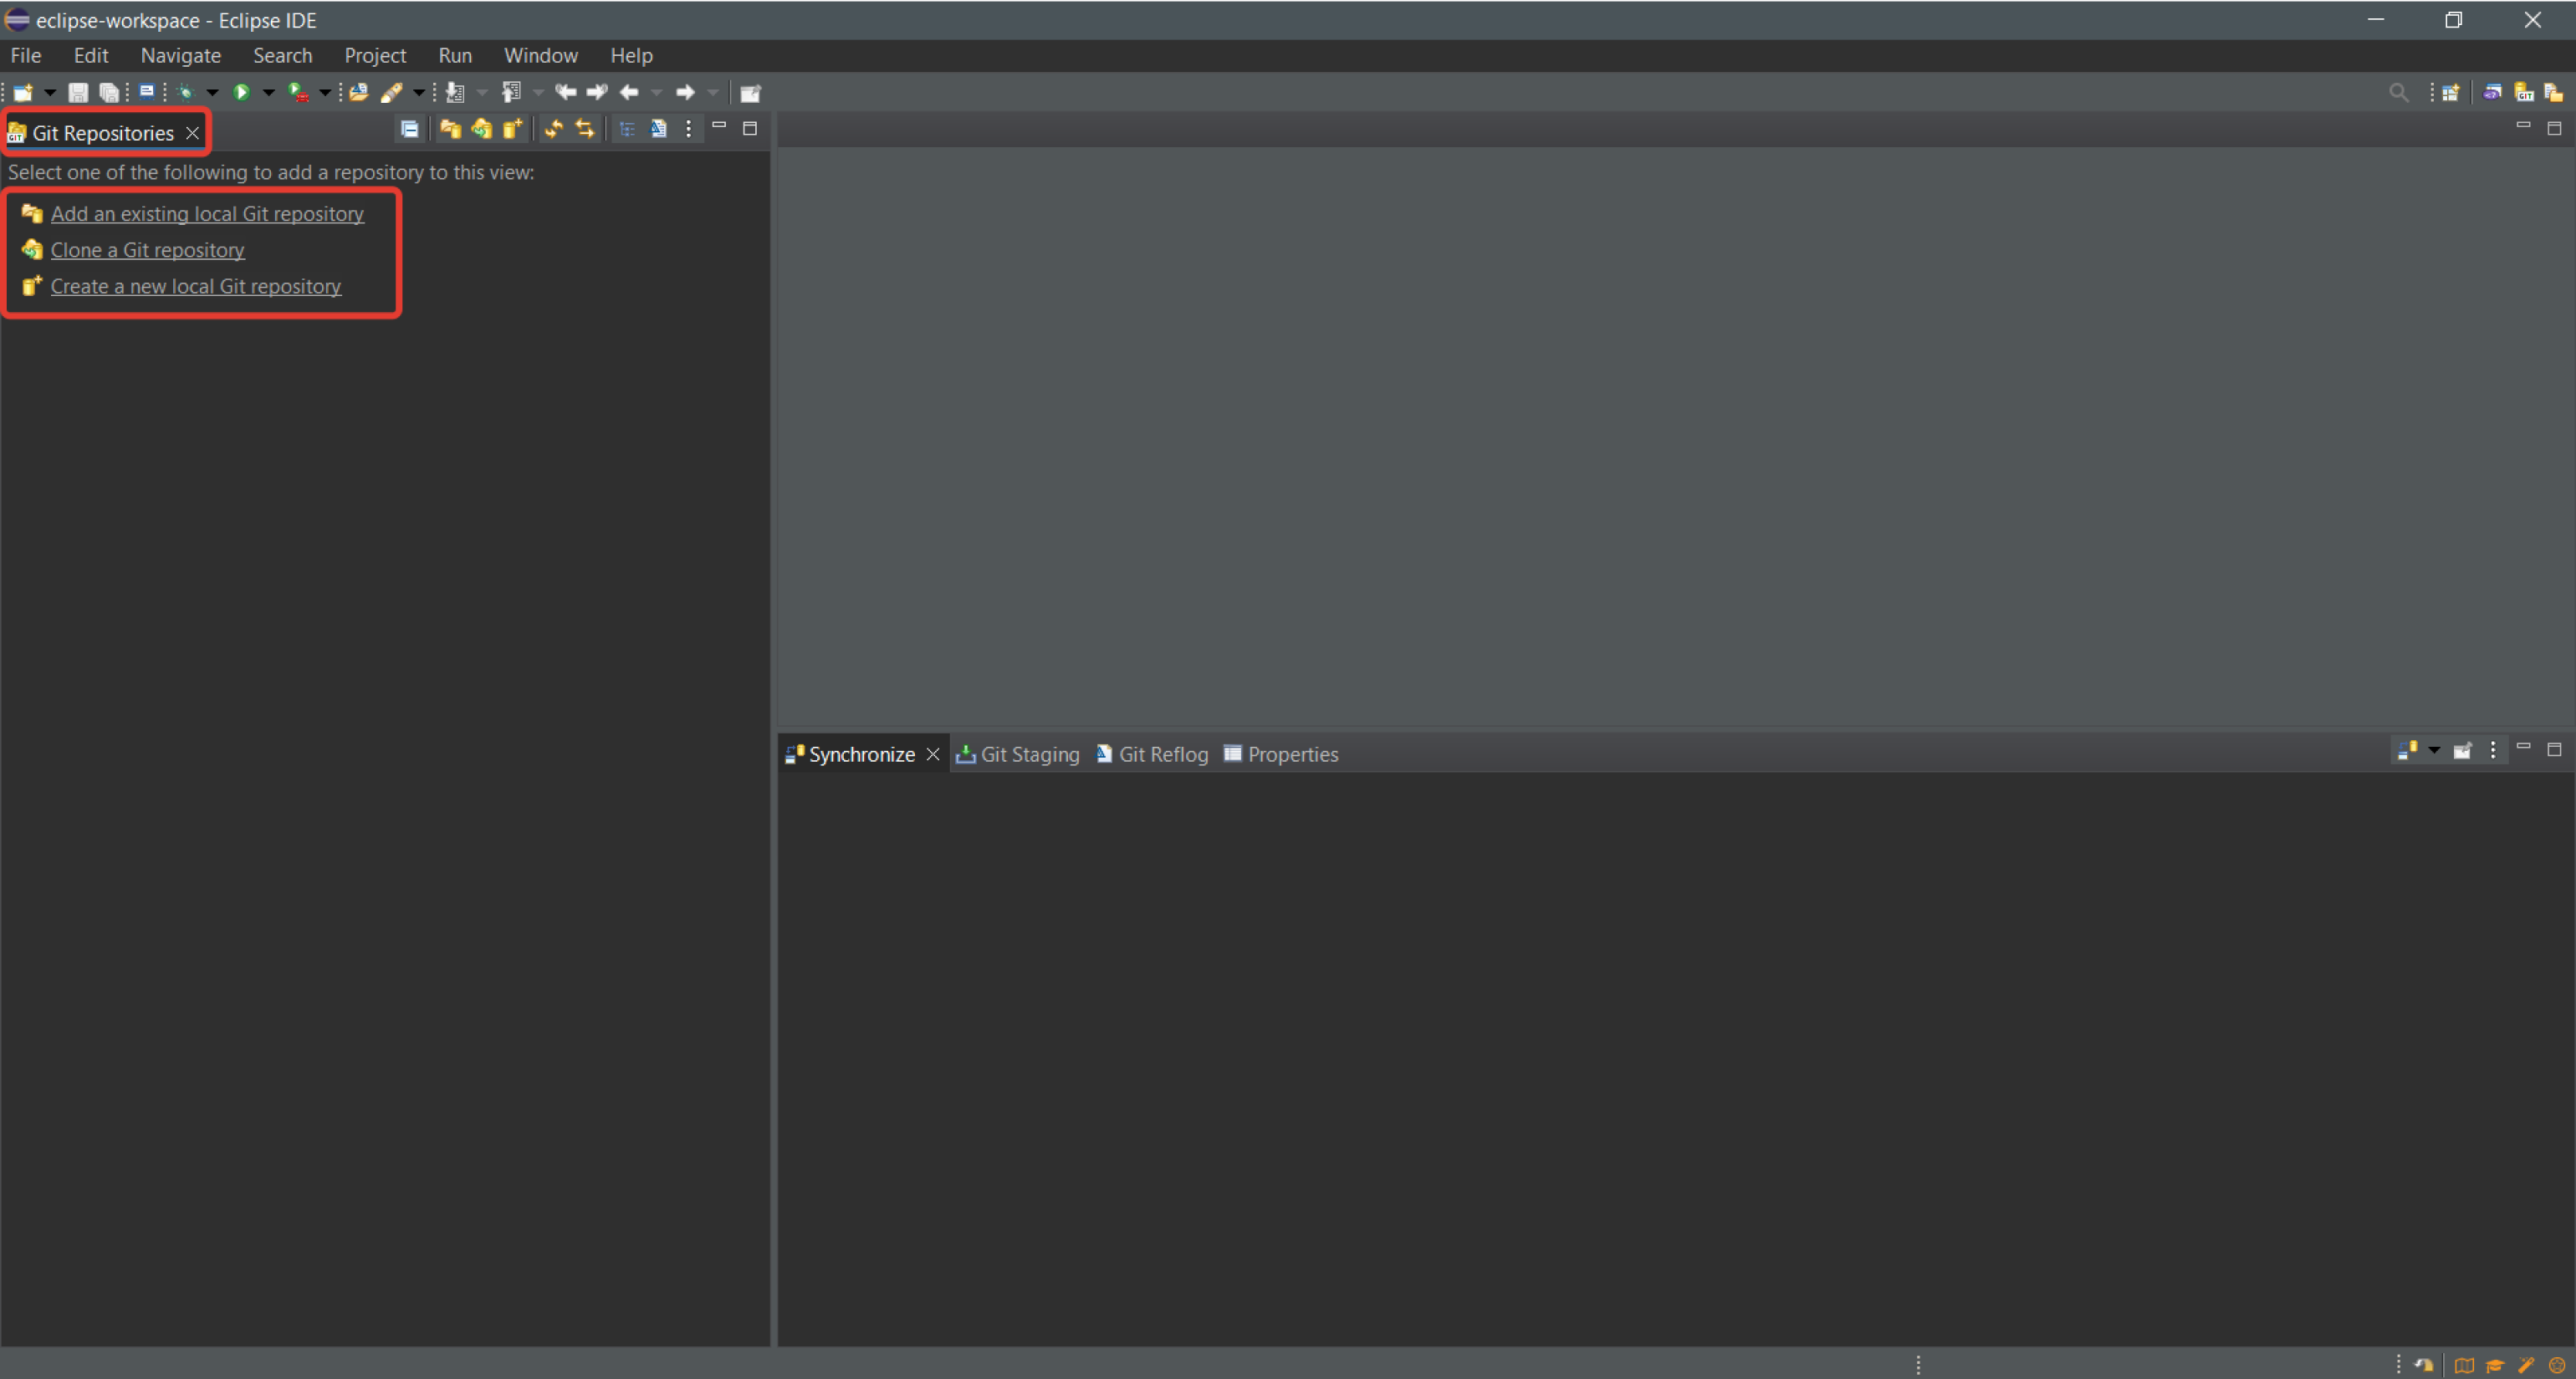Switch to the Git Staging tab

coord(1018,755)
